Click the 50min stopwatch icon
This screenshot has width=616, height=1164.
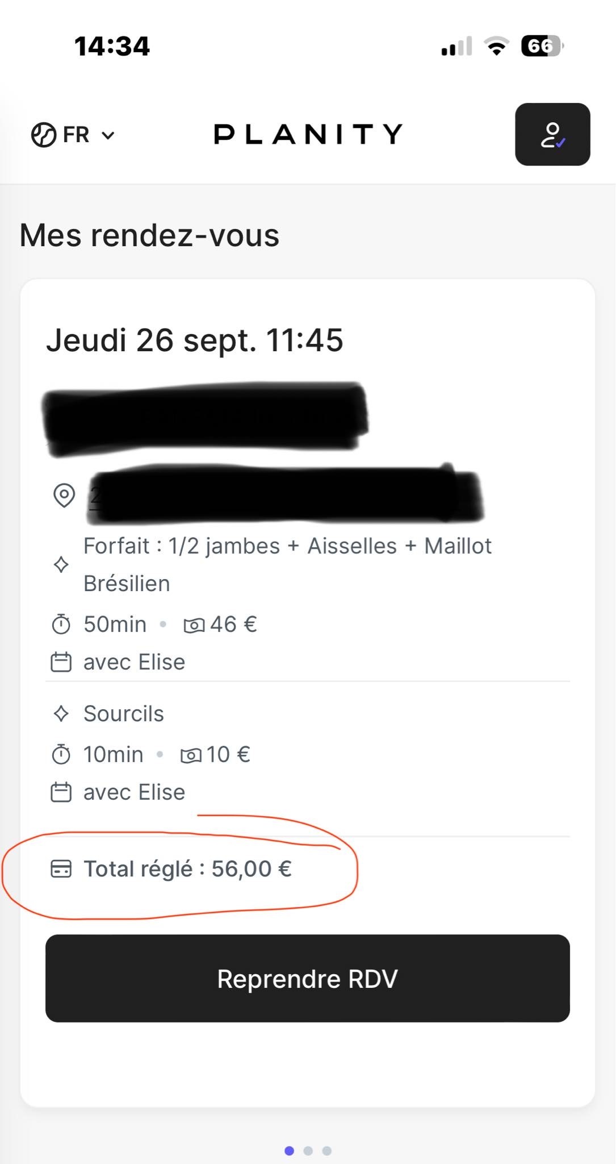pos(61,624)
